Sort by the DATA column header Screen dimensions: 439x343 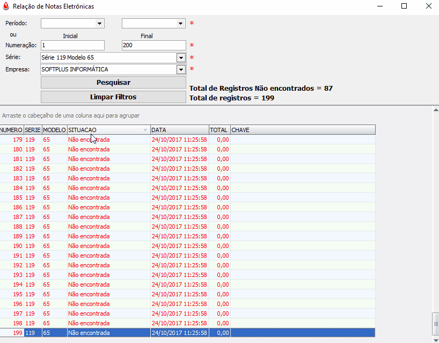179,130
